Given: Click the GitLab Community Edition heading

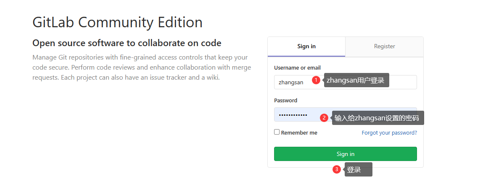Looking at the screenshot, I should click(117, 22).
